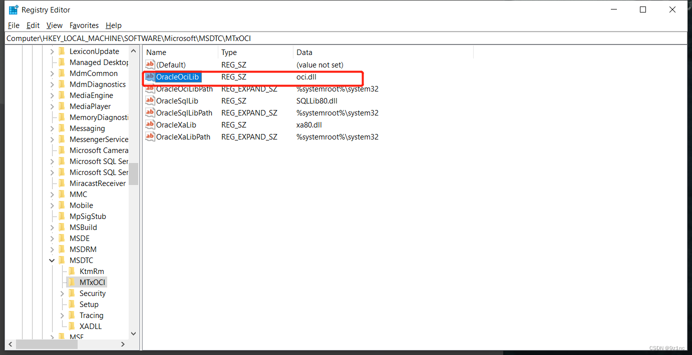The height and width of the screenshot is (355, 692).
Task: Click the tree horizontal scroll right arrow
Action: [123, 344]
